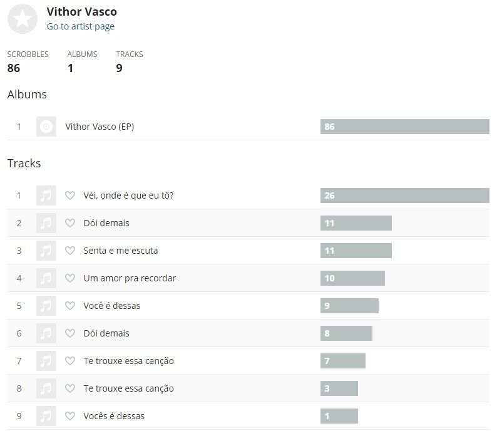Open the track title "Você é dessas"

[x=112, y=306]
